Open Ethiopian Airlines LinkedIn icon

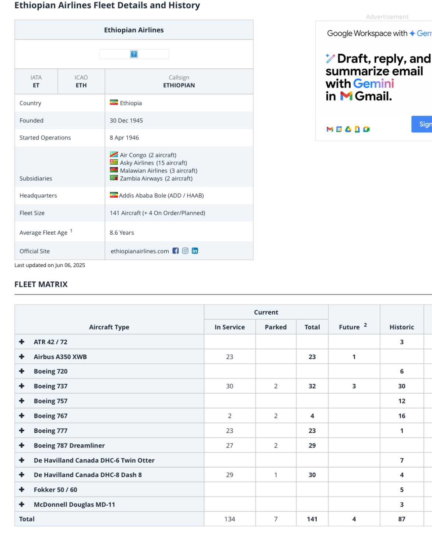point(195,251)
